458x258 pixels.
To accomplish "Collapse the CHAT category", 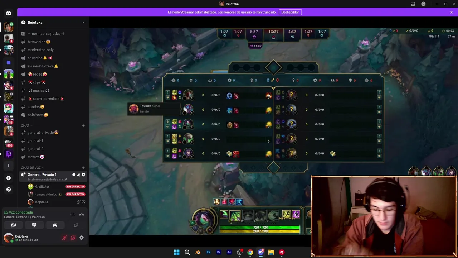I will point(26,126).
